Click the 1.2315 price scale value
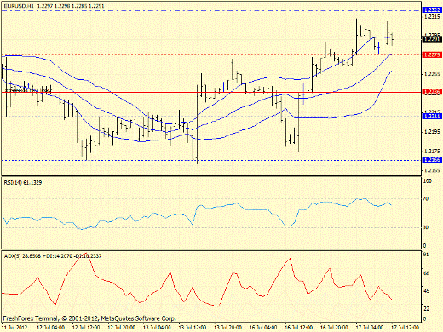Image resolution: width=443 pixels, height=332 pixels. pos(432,17)
